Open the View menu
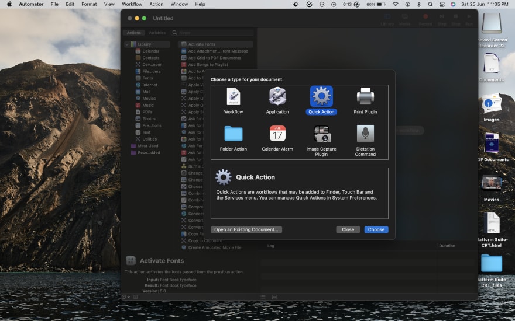515x321 pixels. pos(109,4)
